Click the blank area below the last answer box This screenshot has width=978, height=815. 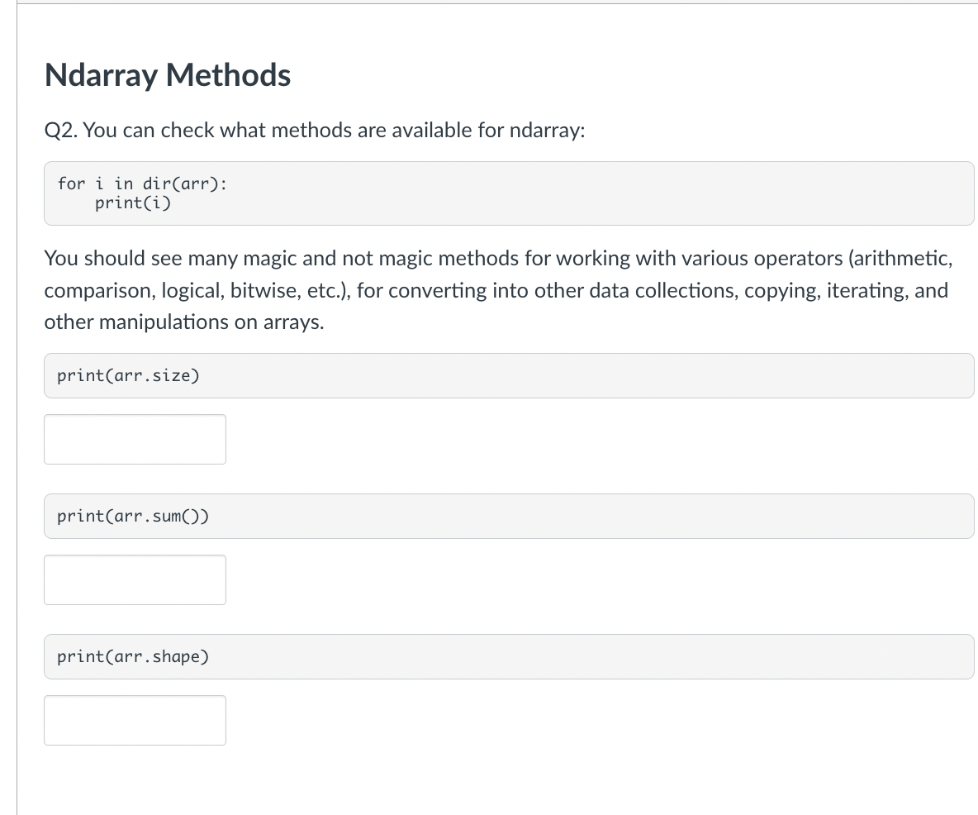tap(496, 781)
